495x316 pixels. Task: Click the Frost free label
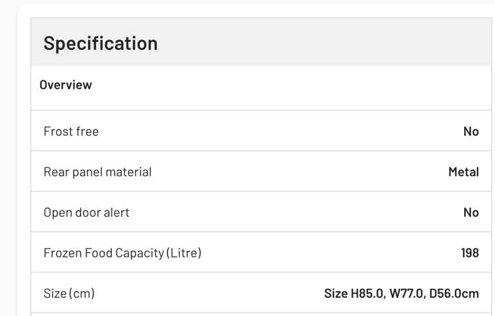[x=71, y=131]
